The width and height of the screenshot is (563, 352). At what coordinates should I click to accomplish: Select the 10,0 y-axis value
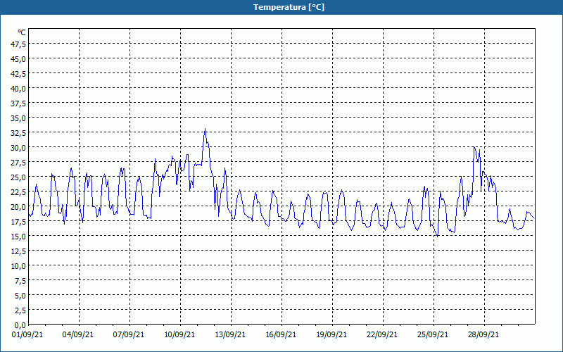tap(19, 266)
